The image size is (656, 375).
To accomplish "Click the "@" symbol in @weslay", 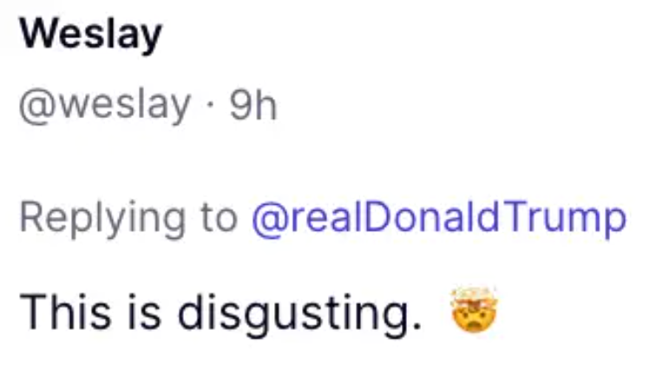I will coord(34,106).
